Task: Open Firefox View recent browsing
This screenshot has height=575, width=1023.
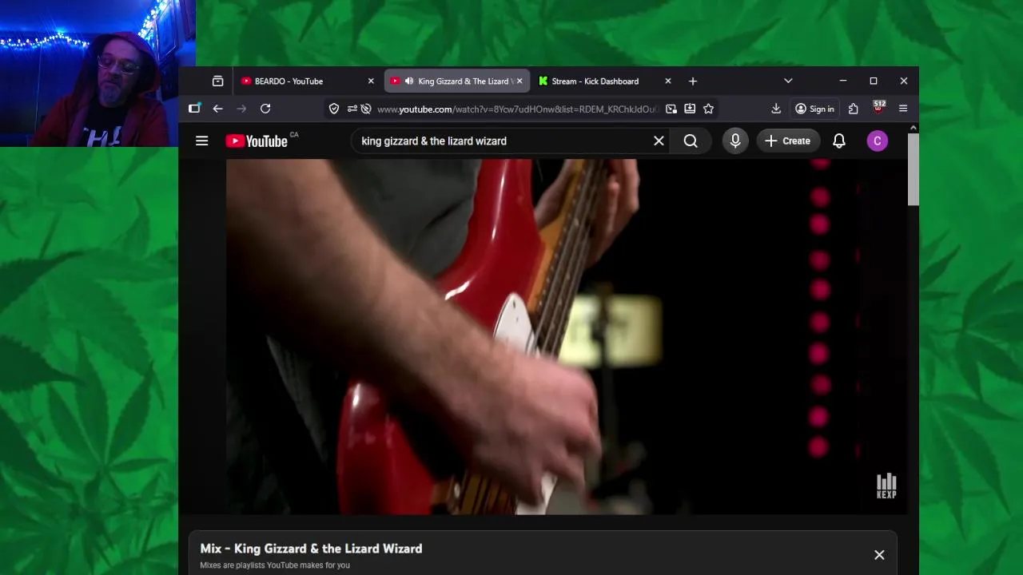Action: [x=217, y=81]
